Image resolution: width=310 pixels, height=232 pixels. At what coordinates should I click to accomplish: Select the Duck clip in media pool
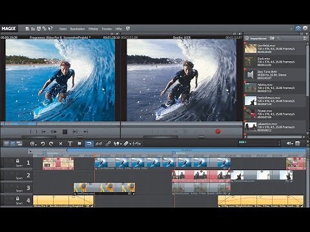pos(275,62)
